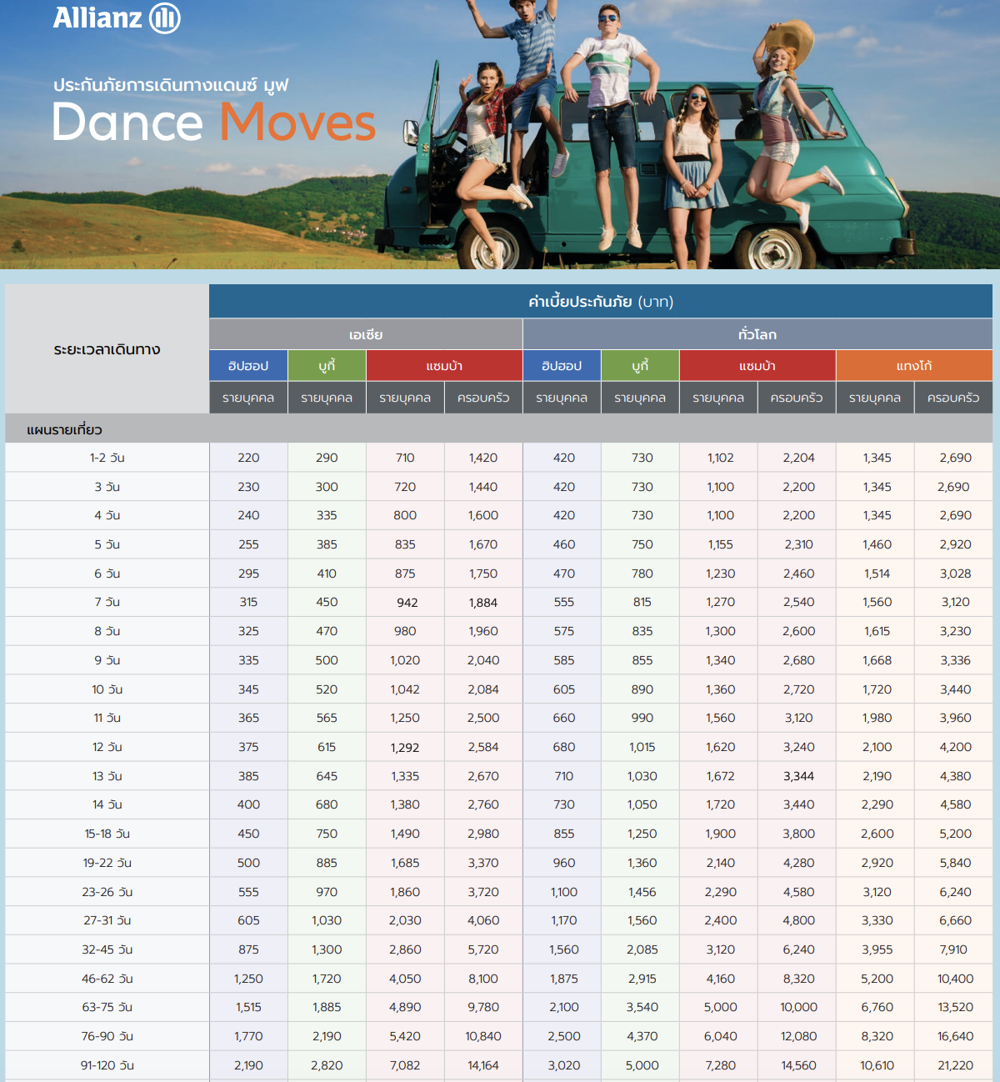Viewport: 1000px width, 1082px height.
Task: Select the '7 วัน' duration row label
Action: pyautogui.click(x=107, y=602)
